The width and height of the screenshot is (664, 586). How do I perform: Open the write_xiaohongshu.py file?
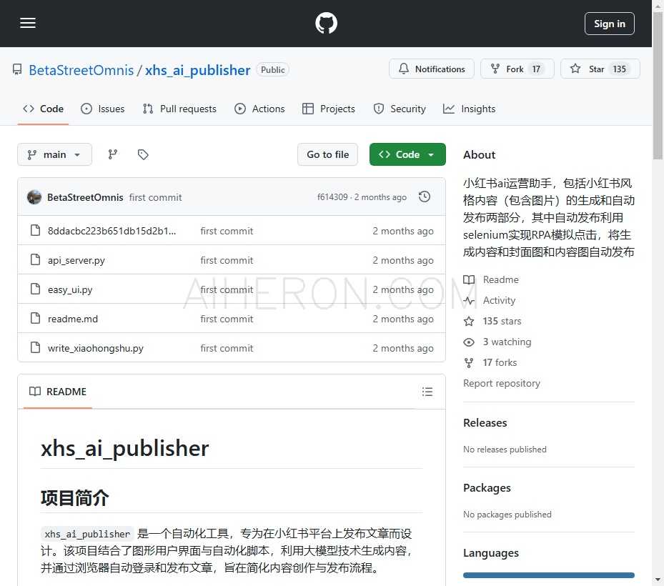click(x=96, y=348)
